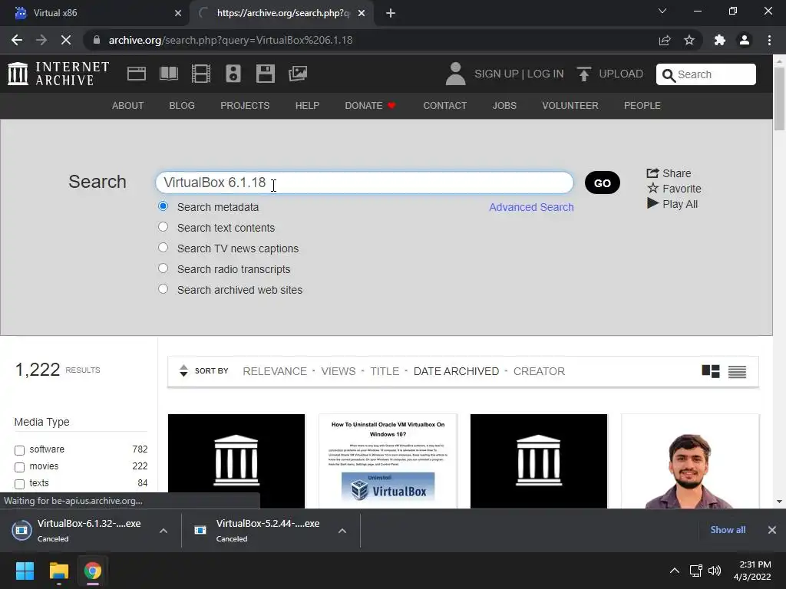Viewport: 786px width, 589px height.
Task: Select Search text contents radio button
Action: point(163,227)
